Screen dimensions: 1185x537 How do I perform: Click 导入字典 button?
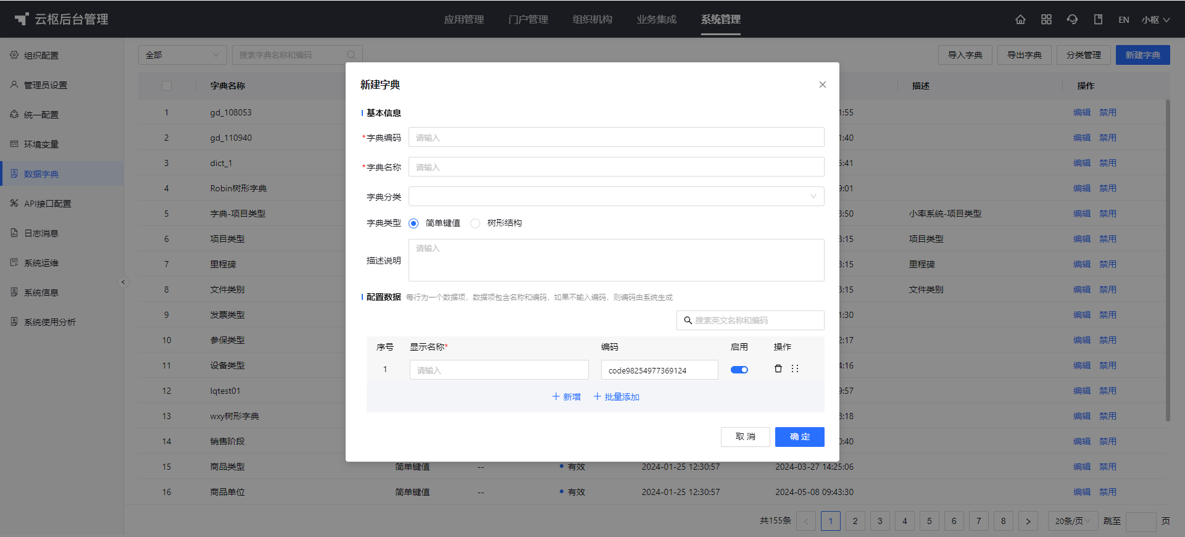click(965, 55)
